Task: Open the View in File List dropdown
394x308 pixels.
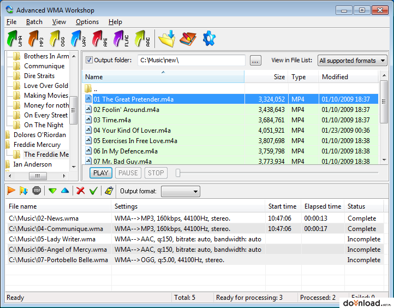Action: click(x=353, y=61)
